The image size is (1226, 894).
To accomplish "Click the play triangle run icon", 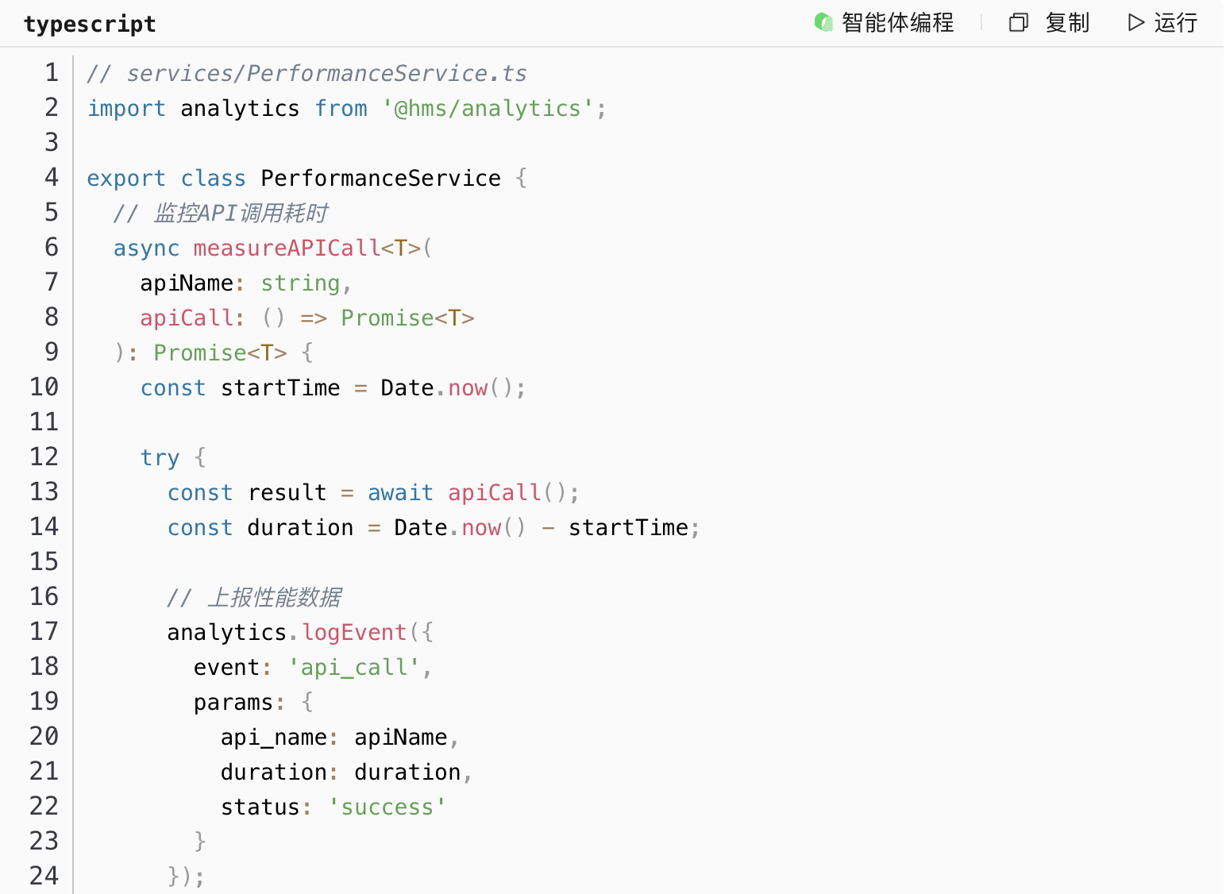I will (1136, 22).
